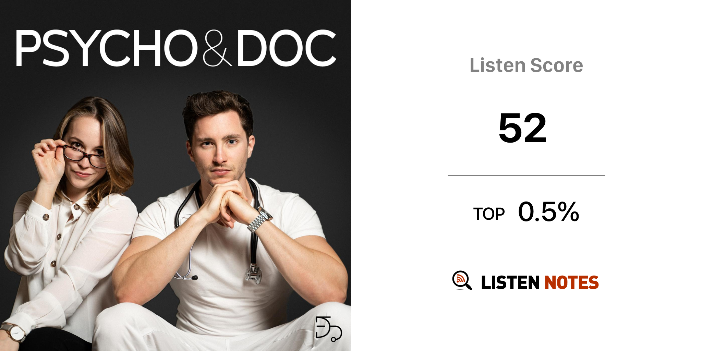Click the red NOTES word in logo

[571, 282]
